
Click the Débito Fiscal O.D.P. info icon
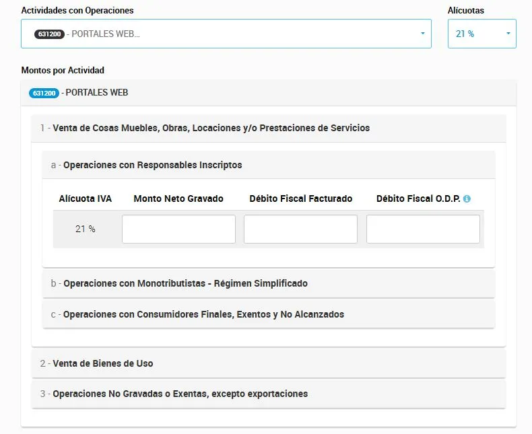pos(467,198)
